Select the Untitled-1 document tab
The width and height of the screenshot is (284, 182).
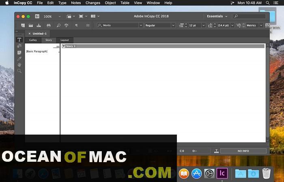click(x=40, y=34)
